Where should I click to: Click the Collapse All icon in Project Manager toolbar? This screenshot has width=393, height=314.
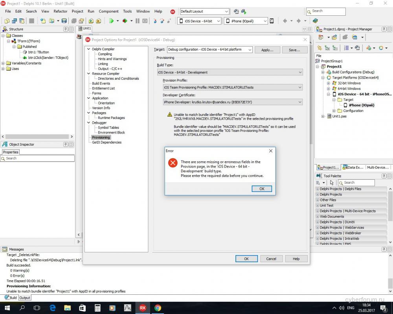pos(335,48)
